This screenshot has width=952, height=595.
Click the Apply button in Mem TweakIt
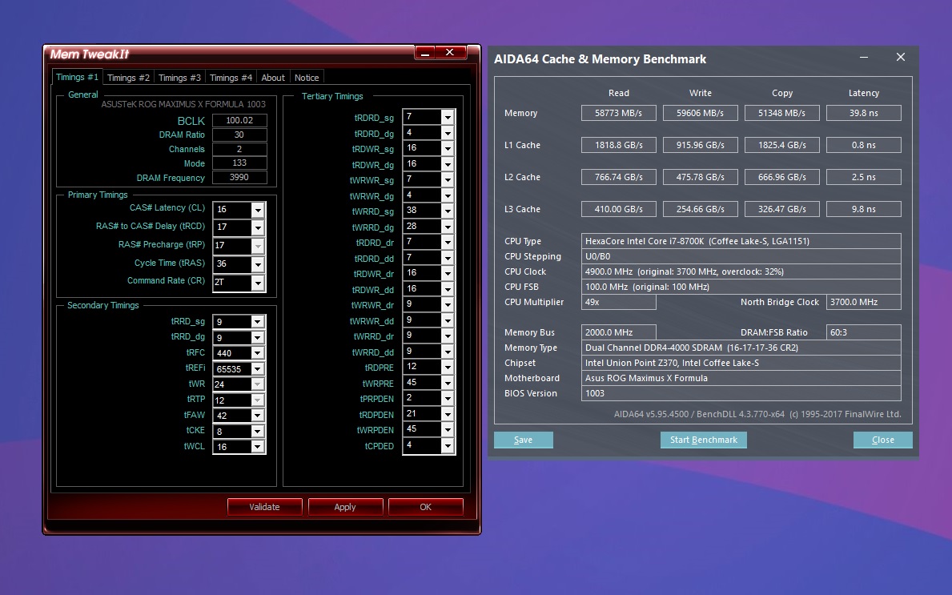[345, 507]
